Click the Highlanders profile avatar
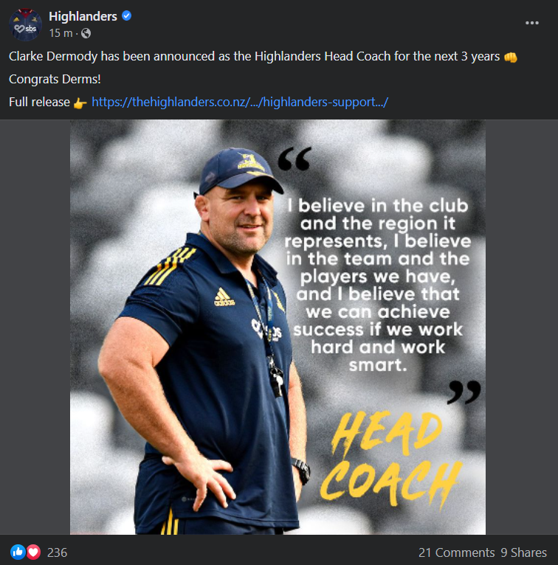 25,24
